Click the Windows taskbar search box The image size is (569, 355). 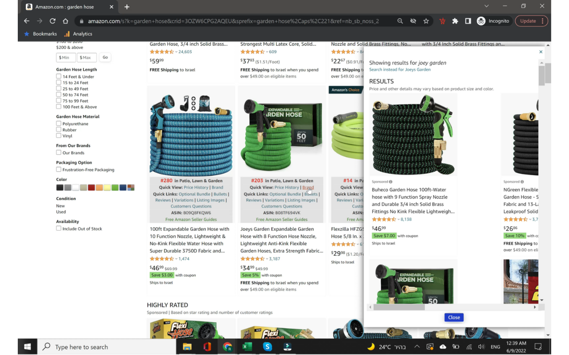coord(107,347)
